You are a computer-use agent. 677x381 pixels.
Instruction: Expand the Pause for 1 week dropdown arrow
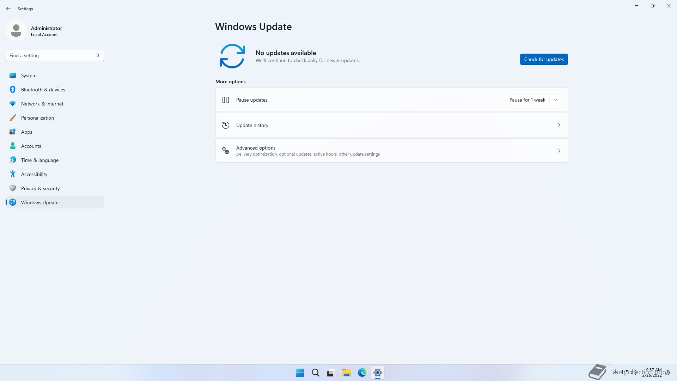556,100
